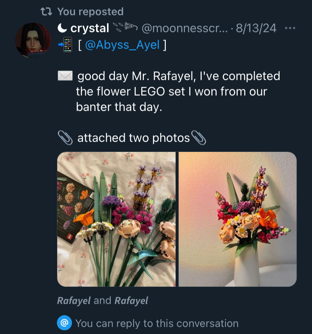Click the paperclip after 'attached two photos'
The image size is (312, 334).
(x=199, y=138)
